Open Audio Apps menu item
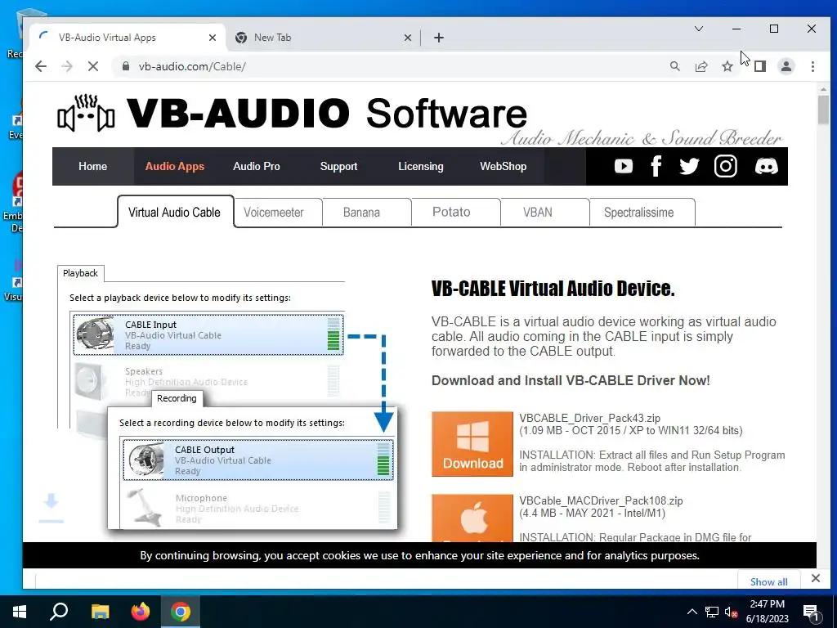 175,166
